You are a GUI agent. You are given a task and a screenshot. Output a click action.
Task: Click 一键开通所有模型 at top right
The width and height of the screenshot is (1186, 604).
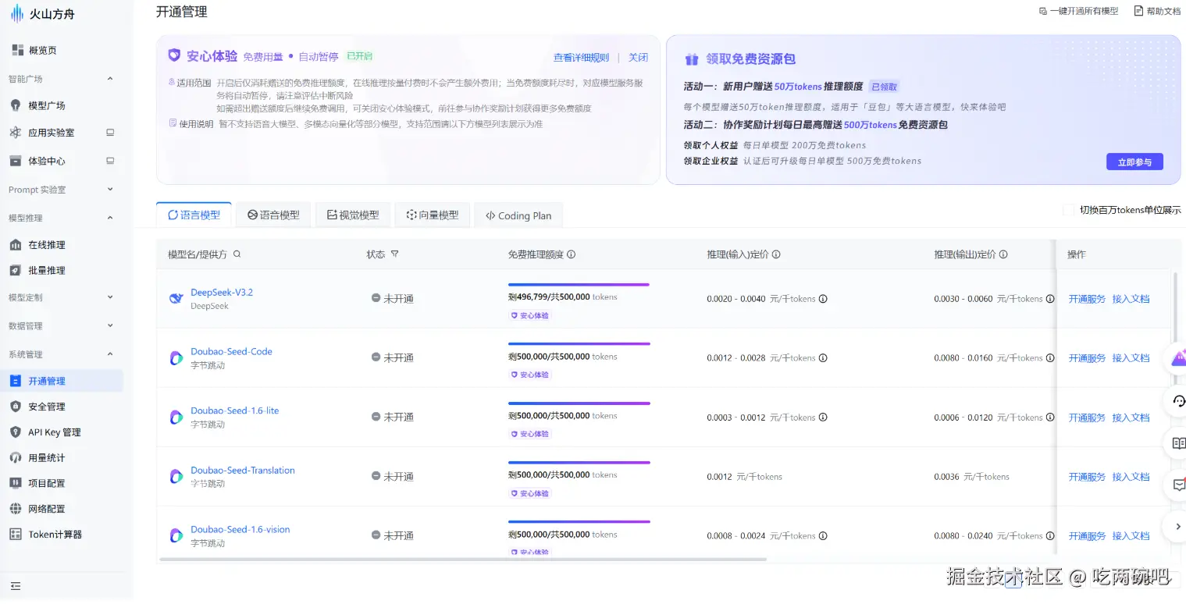pyautogui.click(x=1079, y=11)
